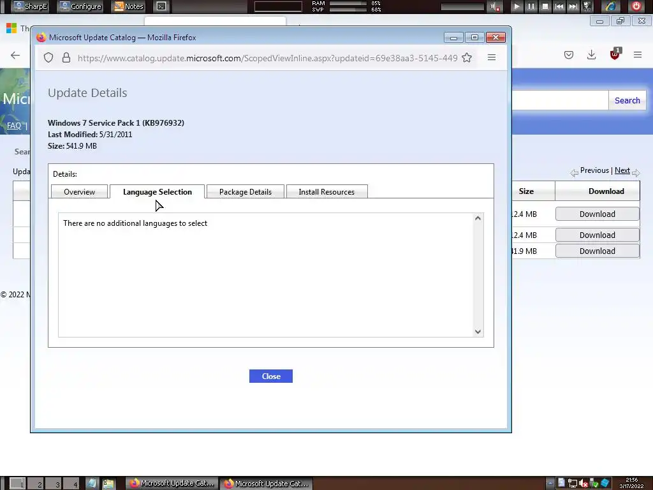Launch Internet Explorer icon in top bar
Viewport: 653px width, 490px height.
point(611,6)
